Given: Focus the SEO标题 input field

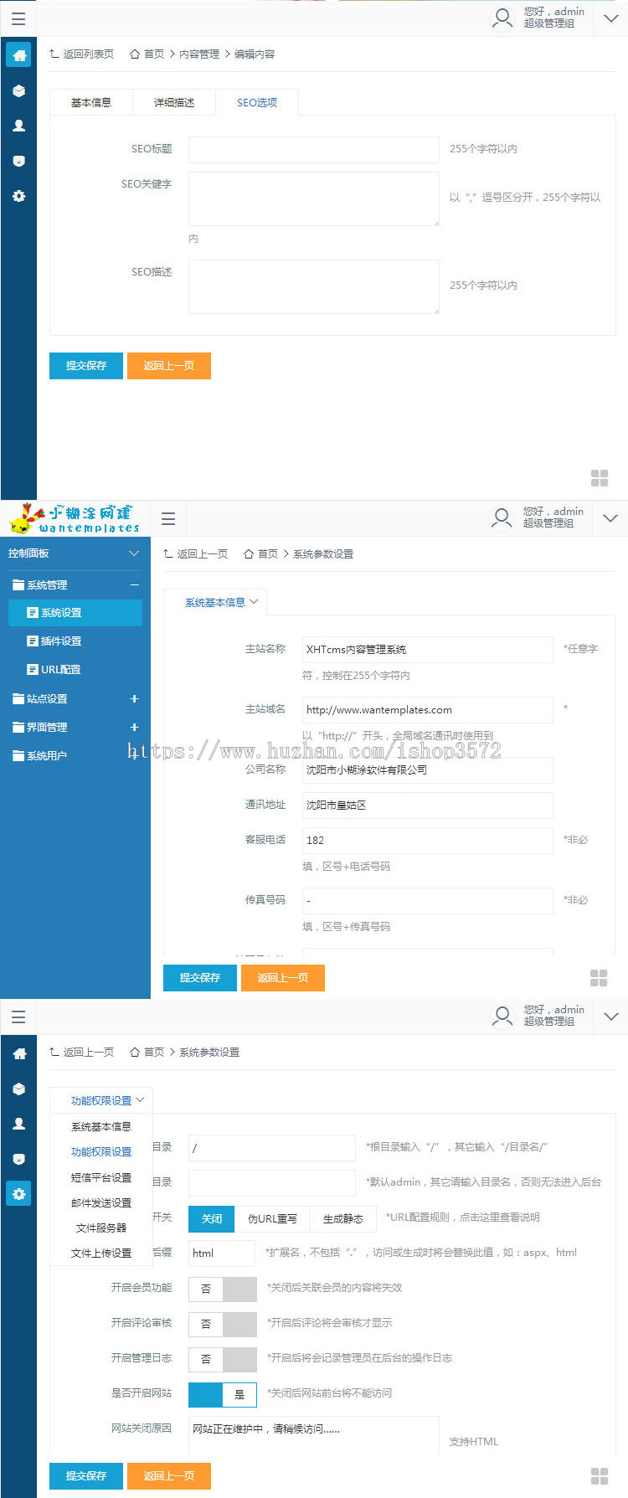Looking at the screenshot, I should pyautogui.click(x=314, y=149).
